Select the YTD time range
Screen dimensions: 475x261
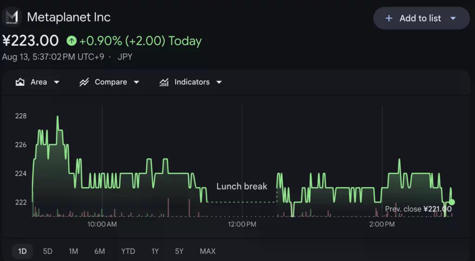pos(128,251)
